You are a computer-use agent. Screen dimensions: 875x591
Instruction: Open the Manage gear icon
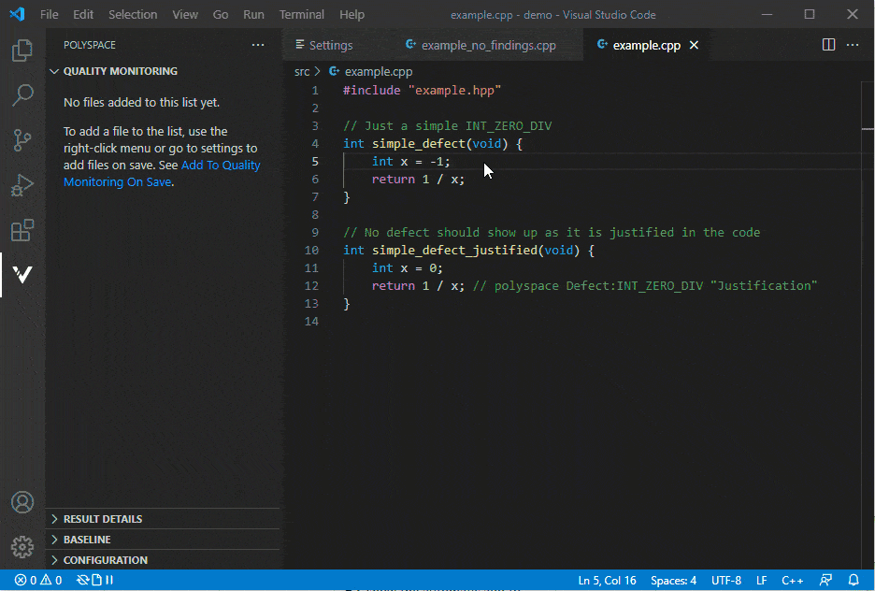point(22,547)
